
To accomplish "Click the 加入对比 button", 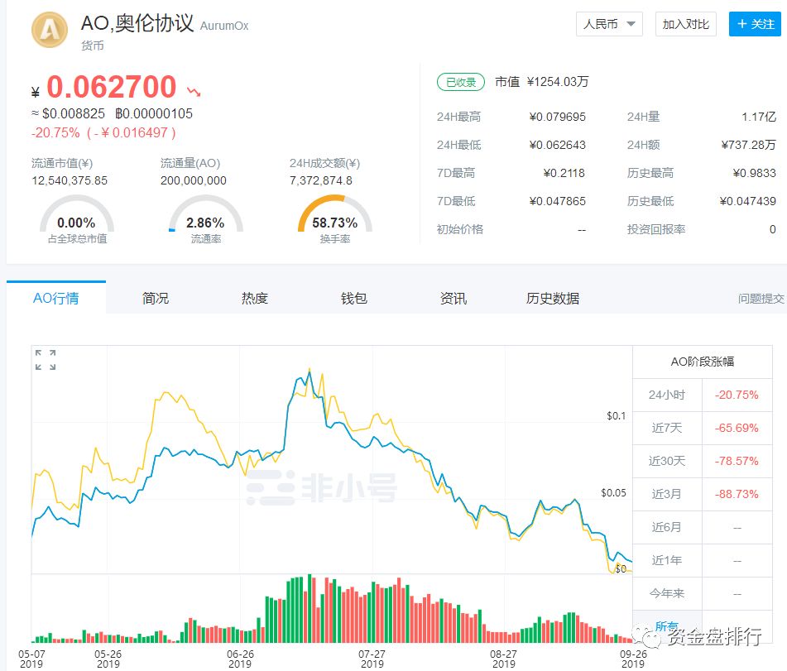I will click(685, 24).
